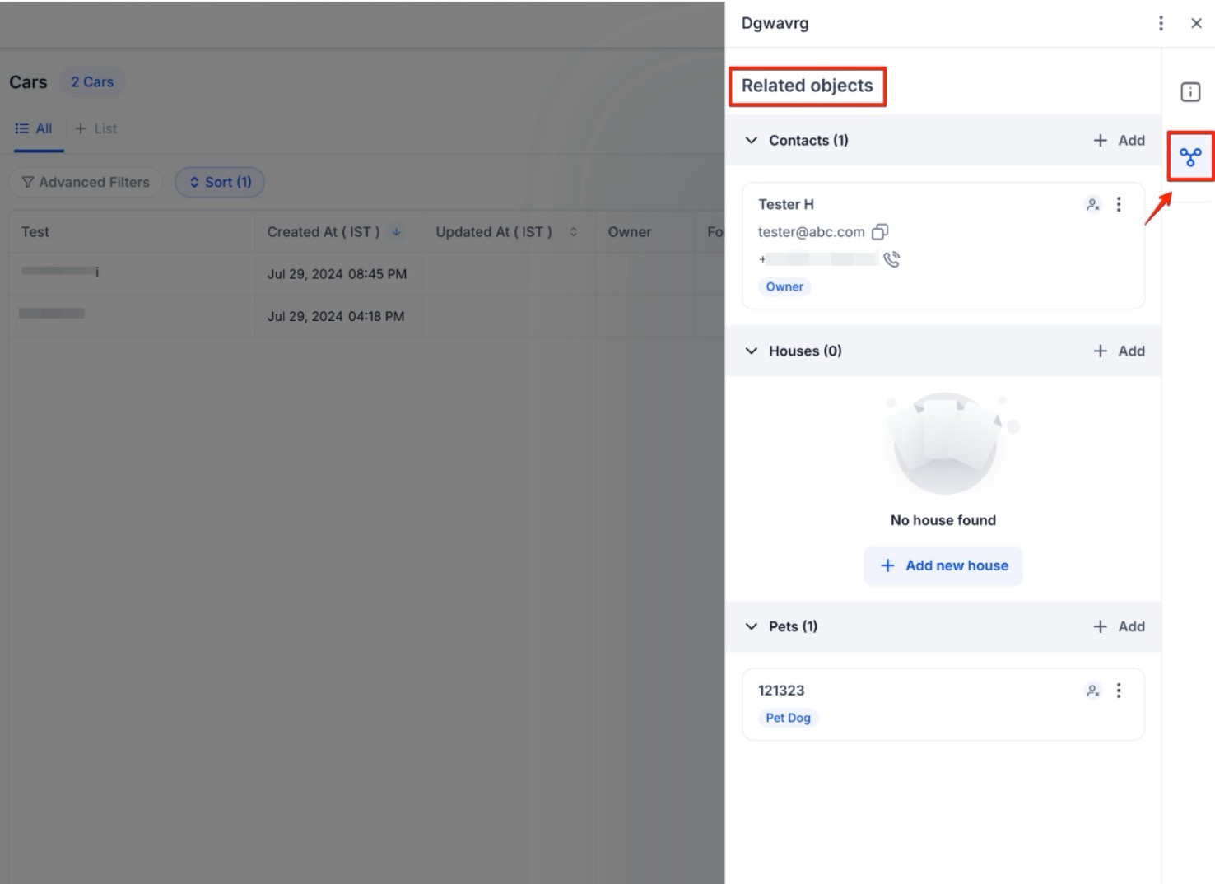1215x884 pixels.
Task: Open the Related objects network icon
Action: (x=1190, y=156)
